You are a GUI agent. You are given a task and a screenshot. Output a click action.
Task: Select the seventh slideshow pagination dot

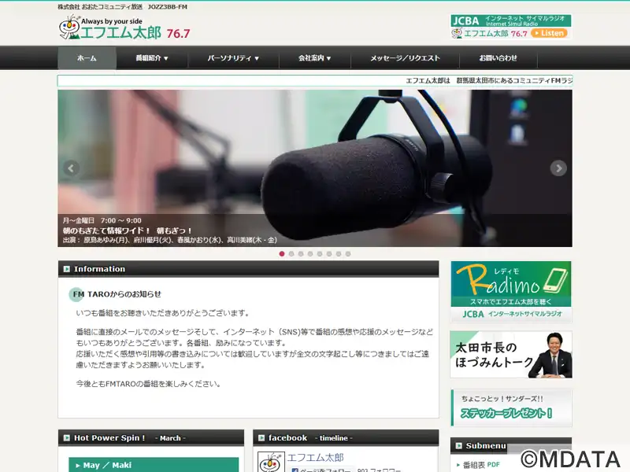click(x=339, y=253)
